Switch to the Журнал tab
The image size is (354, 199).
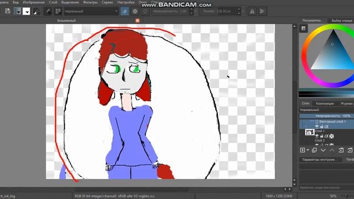pos(347,103)
